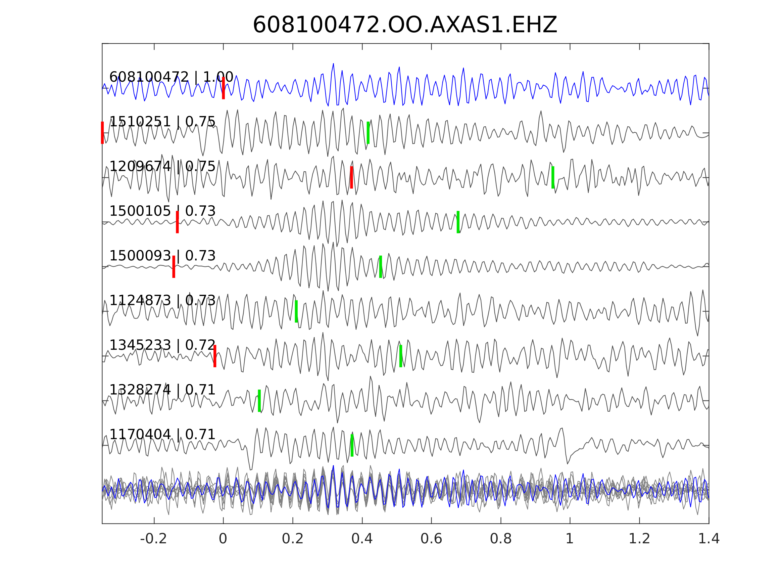Click the green marker on trace 1124873
The width and height of the screenshot is (783, 588).
tap(296, 311)
